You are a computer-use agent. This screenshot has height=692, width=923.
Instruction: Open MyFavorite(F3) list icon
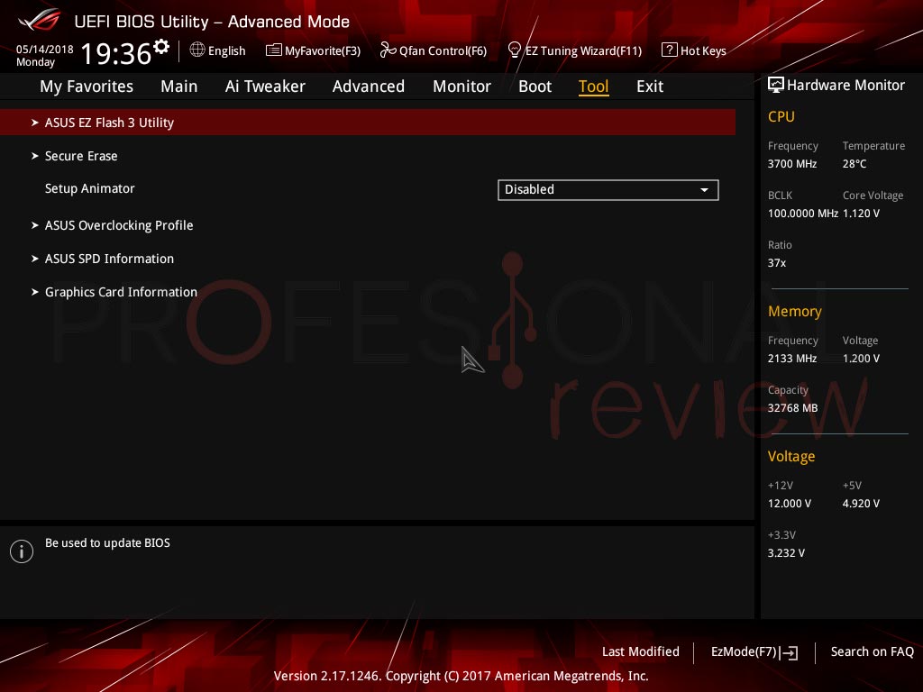[273, 50]
